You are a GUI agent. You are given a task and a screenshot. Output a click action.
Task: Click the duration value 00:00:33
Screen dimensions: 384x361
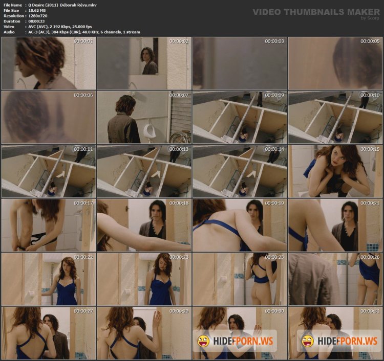point(36,21)
